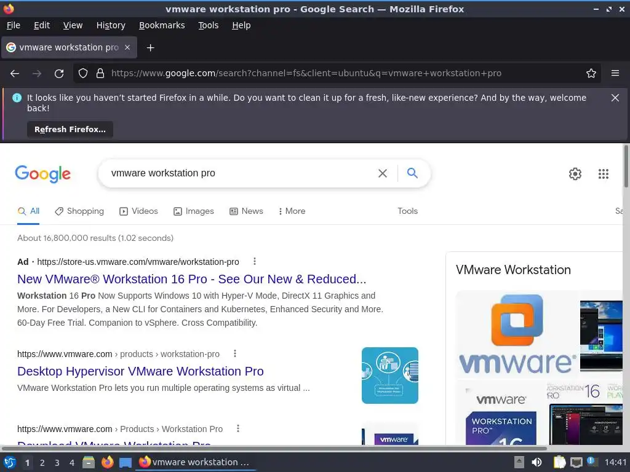The height and width of the screenshot is (472, 630).
Task: Open the Help menu
Action: [x=241, y=25]
